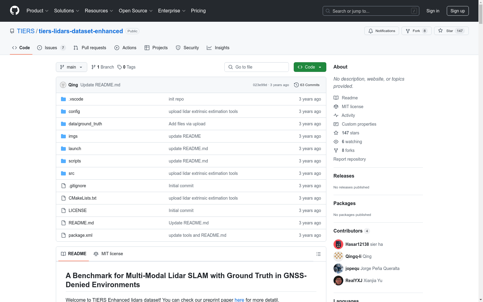The image size is (483, 302).
Task: Click the fork icon beside Fork count
Action: (408, 31)
